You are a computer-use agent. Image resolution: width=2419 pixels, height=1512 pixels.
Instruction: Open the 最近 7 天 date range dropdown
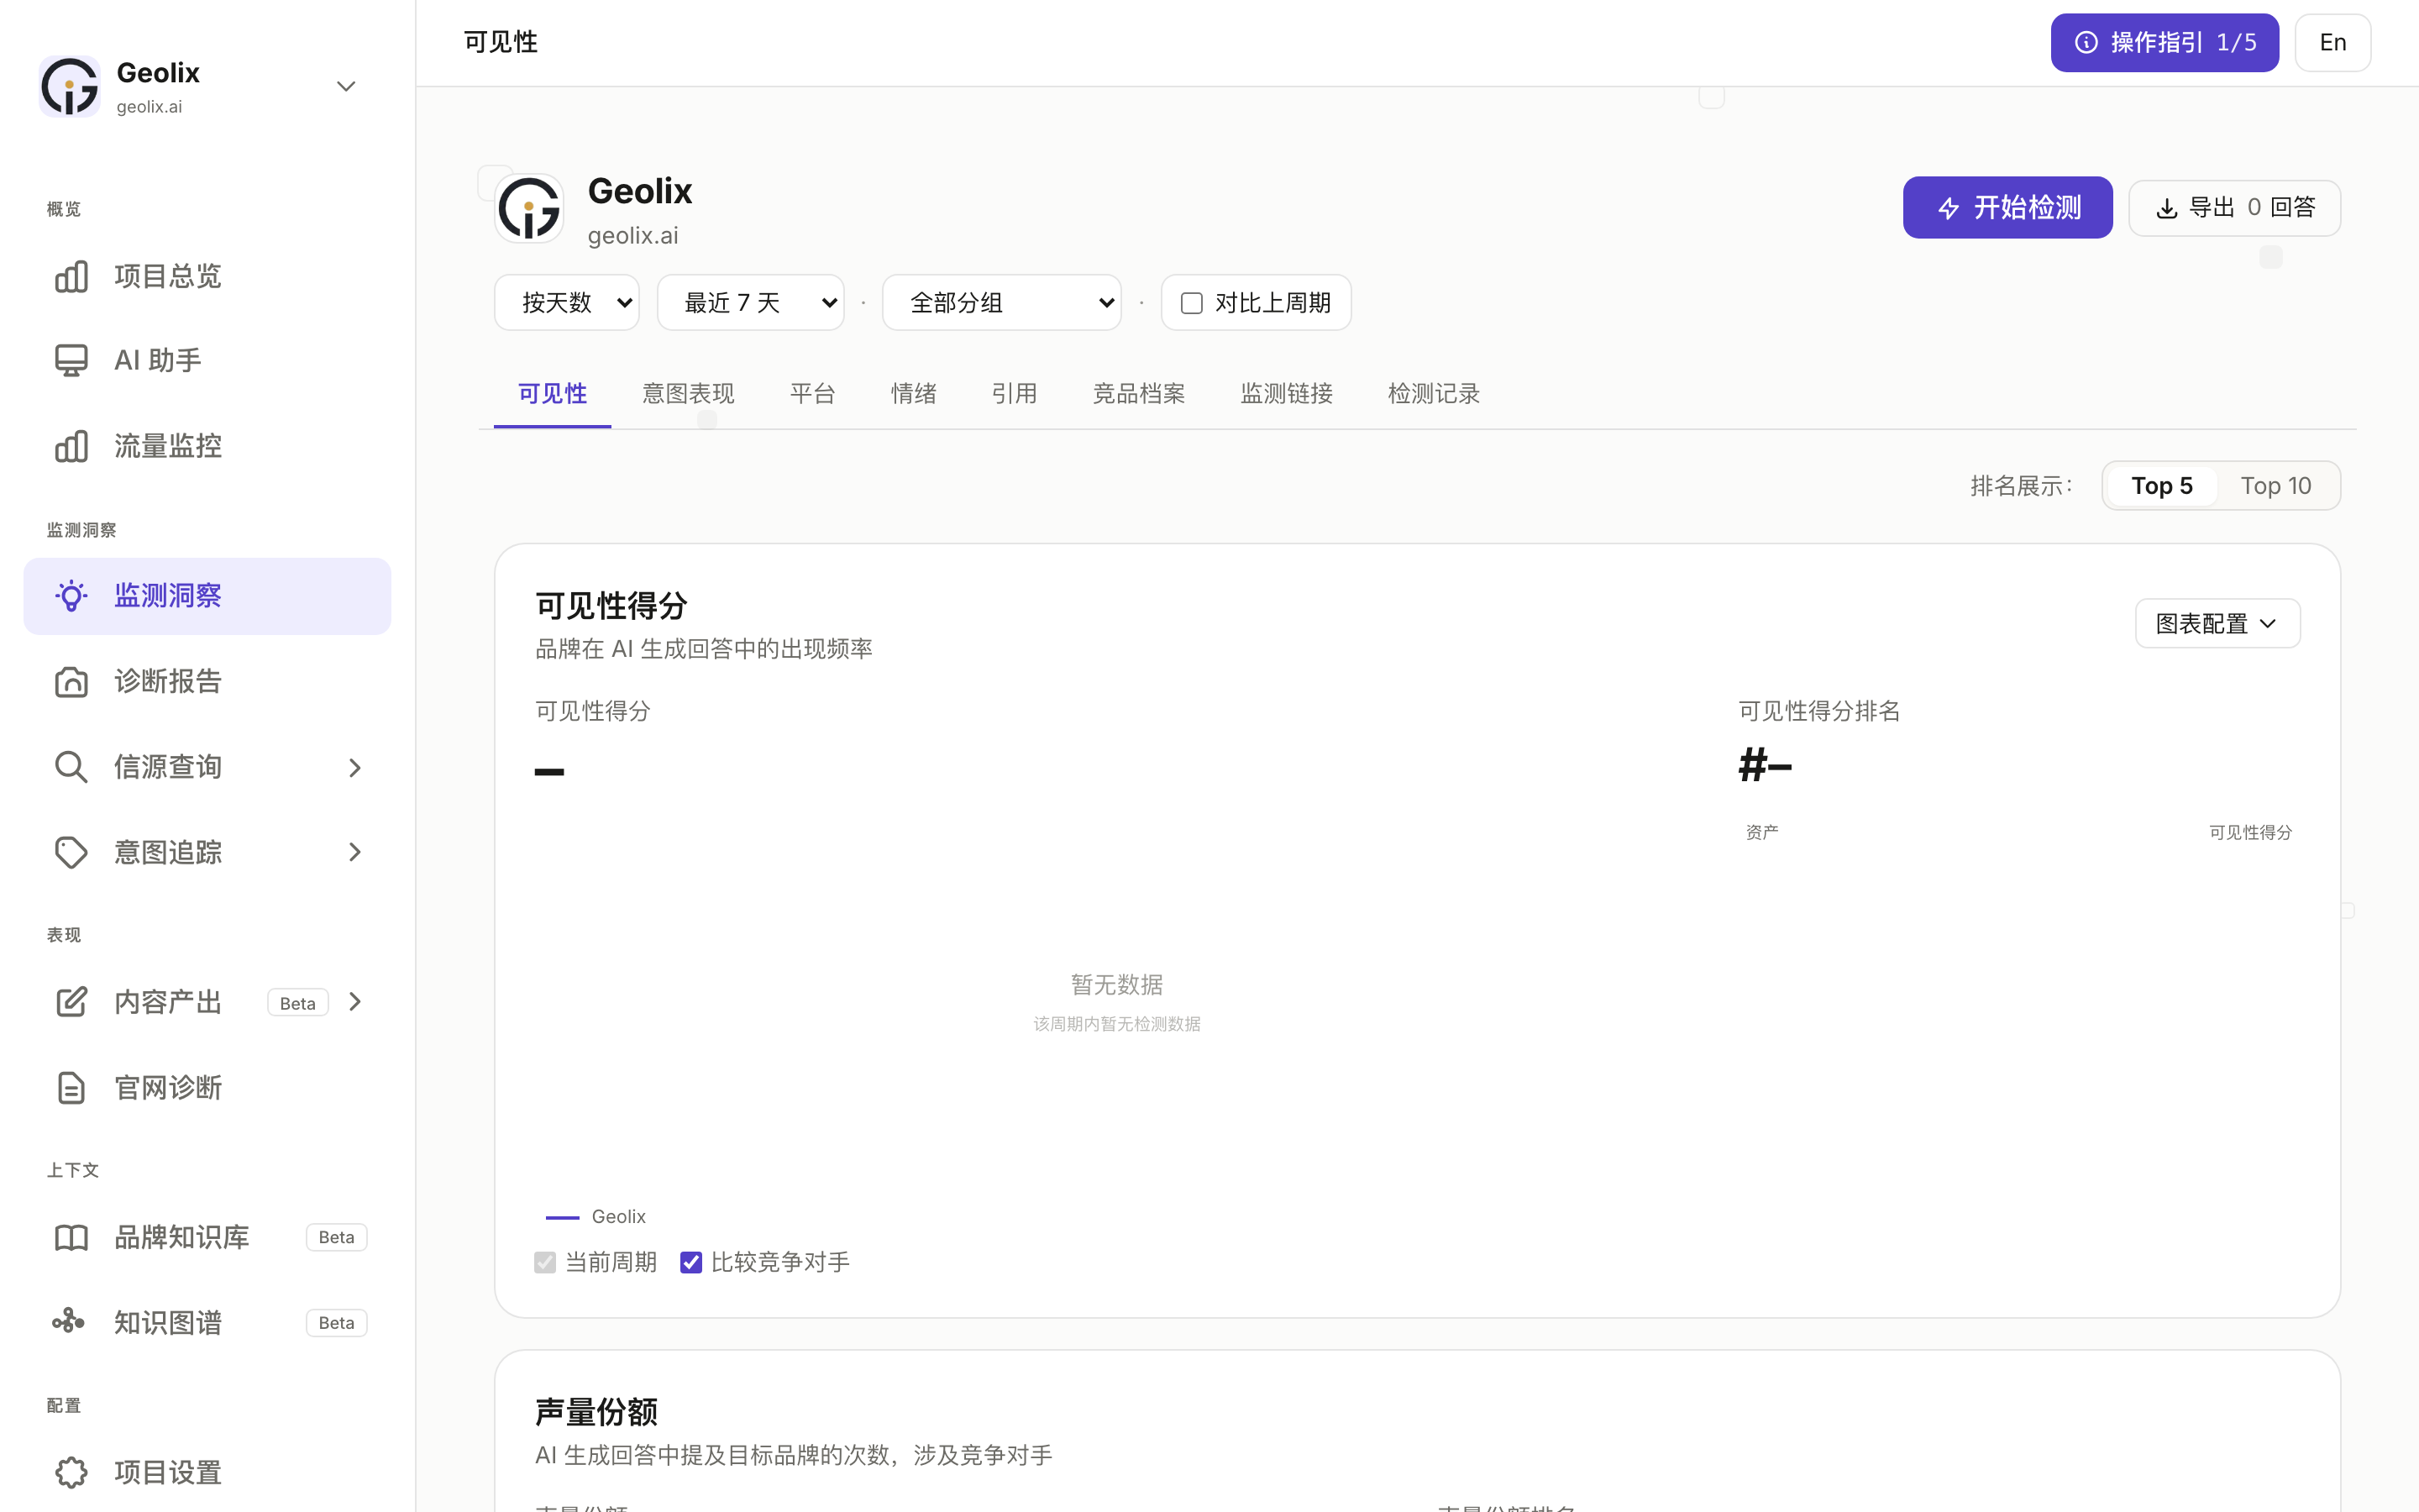coord(751,303)
